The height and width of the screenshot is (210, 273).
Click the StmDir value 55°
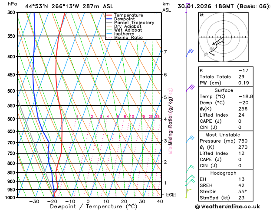(242, 191)
